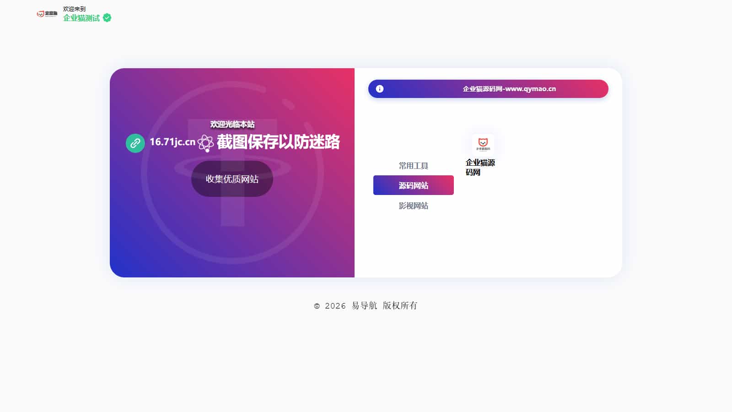
Task: Click the 截图保存以防迷路 headline
Action: tap(278, 142)
